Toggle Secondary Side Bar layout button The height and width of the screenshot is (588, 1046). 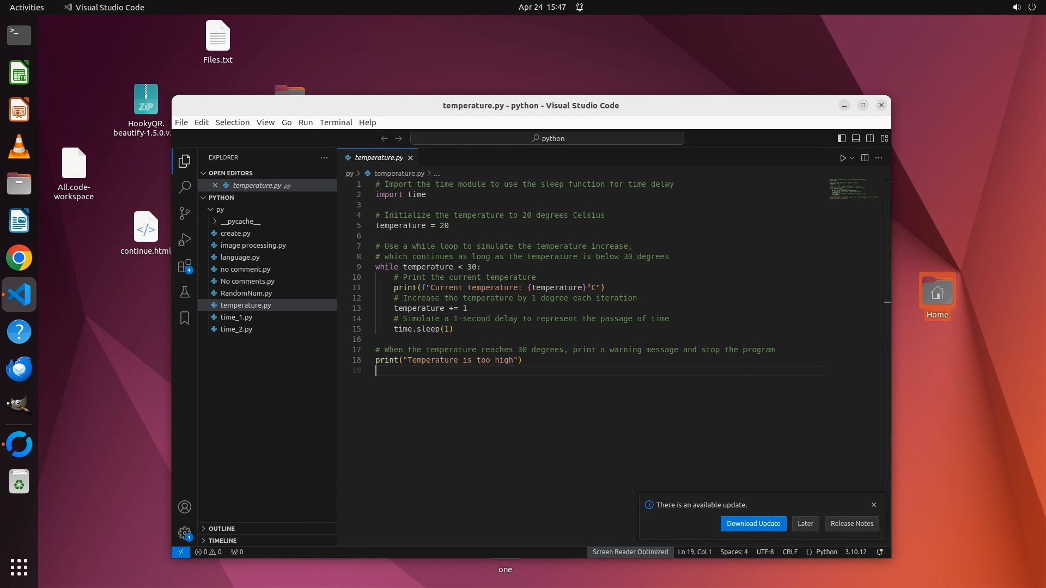(870, 138)
